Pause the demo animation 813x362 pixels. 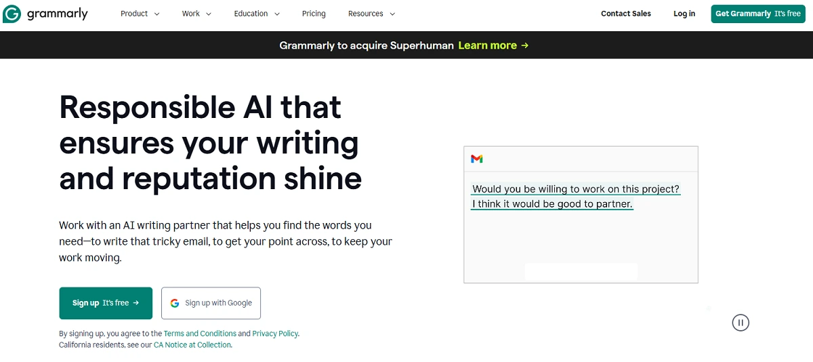pos(741,323)
